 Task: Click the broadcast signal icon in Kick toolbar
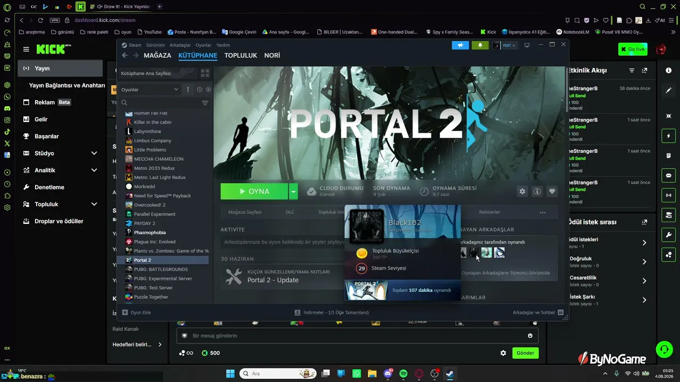[x=668, y=195]
